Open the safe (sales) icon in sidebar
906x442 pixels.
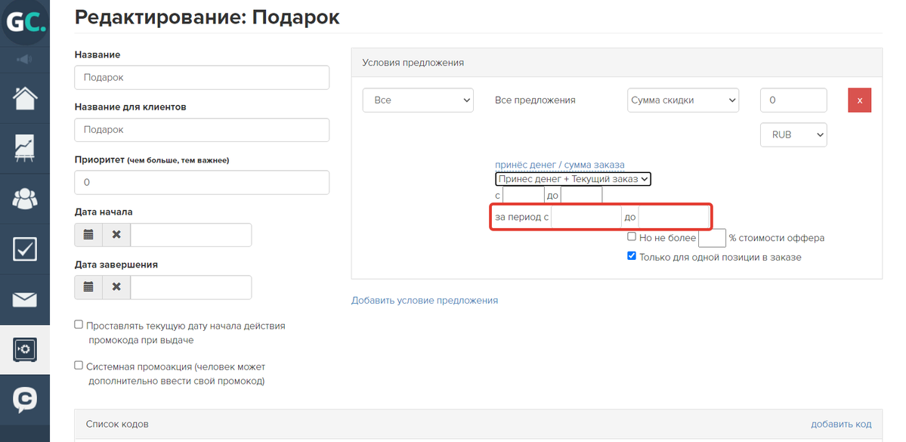(25, 349)
